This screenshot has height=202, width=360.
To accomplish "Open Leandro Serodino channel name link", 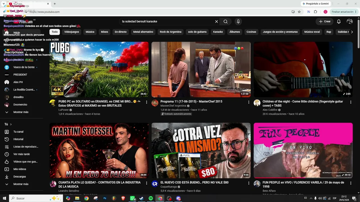I will point(69,191).
